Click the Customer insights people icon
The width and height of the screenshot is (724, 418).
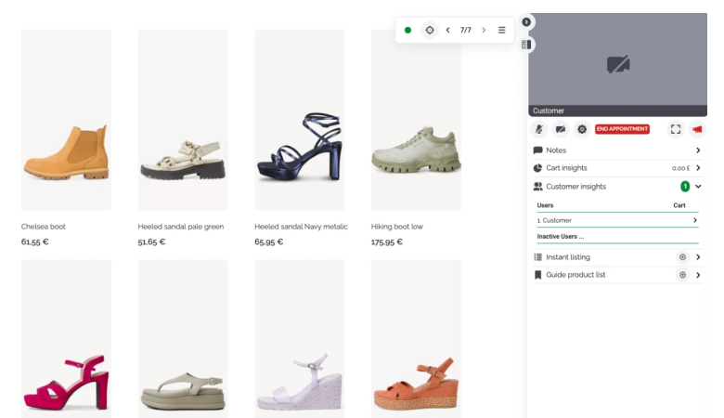click(x=538, y=187)
